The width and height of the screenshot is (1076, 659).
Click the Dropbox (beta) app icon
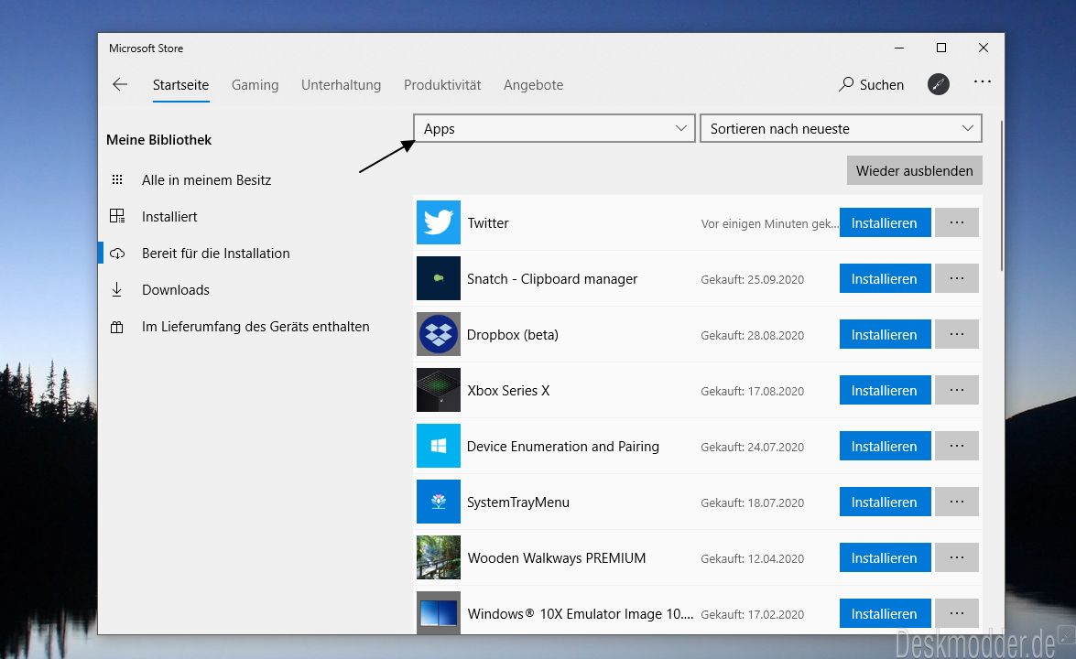[x=439, y=334]
